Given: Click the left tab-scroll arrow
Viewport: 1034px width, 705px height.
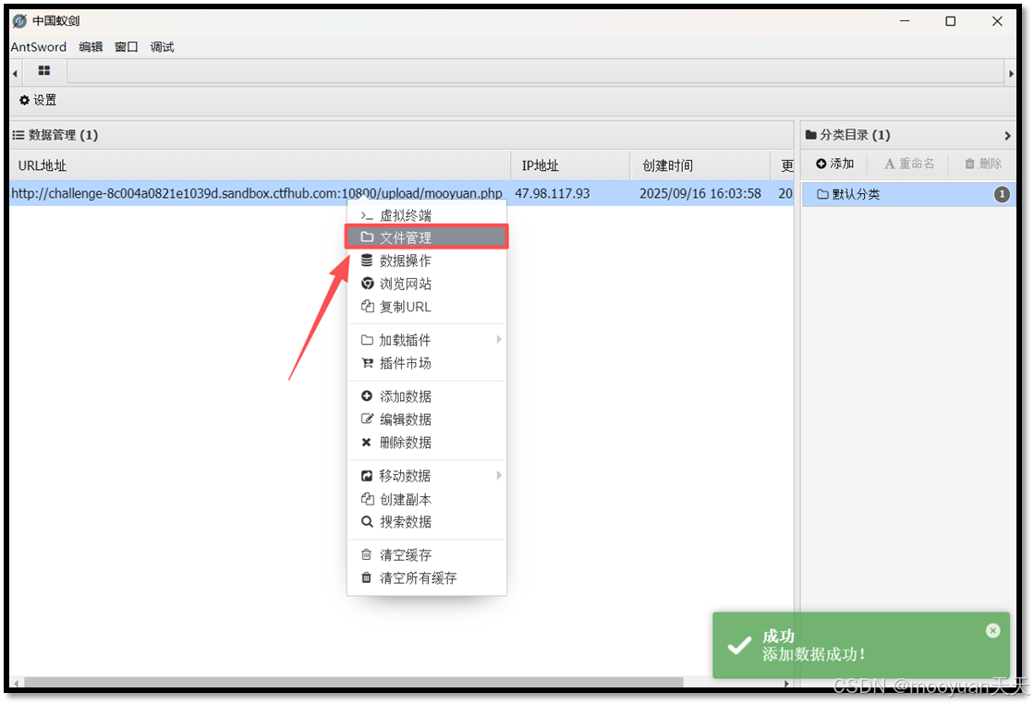Looking at the screenshot, I should coord(15,73).
